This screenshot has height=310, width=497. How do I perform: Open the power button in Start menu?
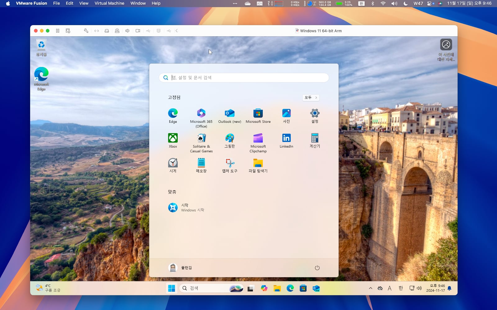317,268
